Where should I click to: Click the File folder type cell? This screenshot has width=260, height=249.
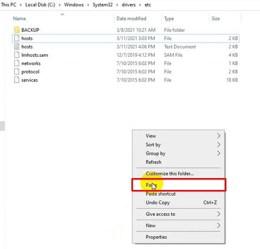click(174, 30)
